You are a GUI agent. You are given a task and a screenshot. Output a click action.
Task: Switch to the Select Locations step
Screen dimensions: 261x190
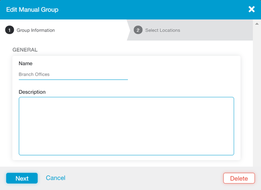point(162,30)
